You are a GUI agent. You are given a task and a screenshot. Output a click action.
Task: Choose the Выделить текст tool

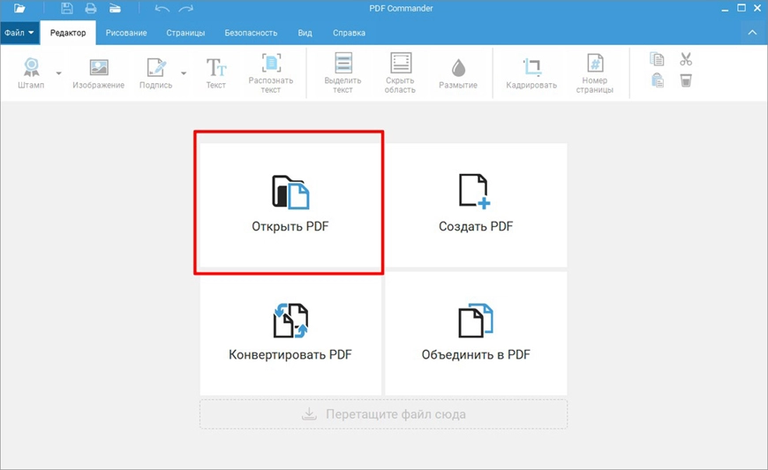[x=343, y=73]
